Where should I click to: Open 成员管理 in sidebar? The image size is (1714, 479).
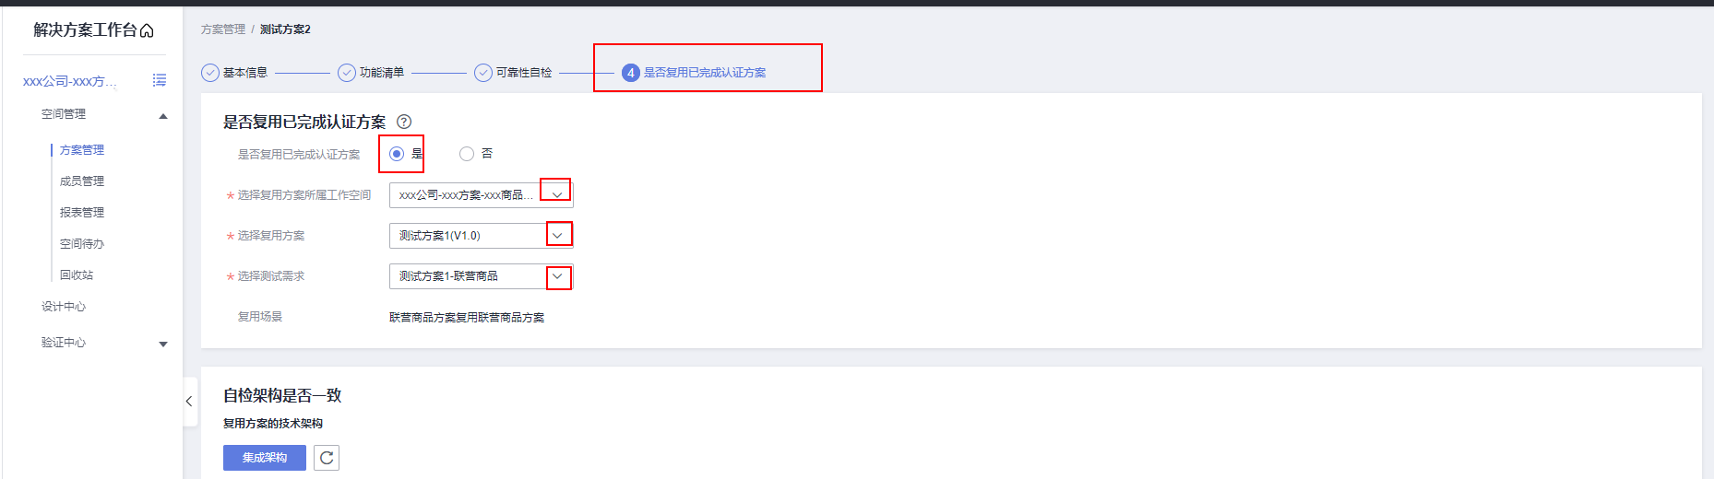tap(82, 181)
